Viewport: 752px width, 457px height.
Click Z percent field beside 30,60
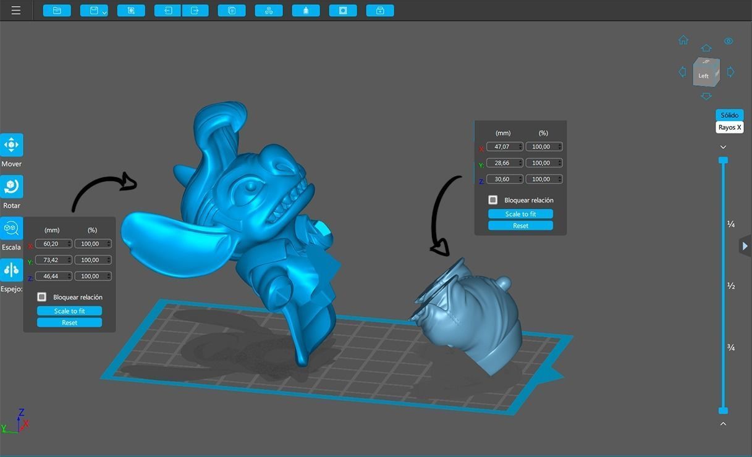[x=544, y=179]
